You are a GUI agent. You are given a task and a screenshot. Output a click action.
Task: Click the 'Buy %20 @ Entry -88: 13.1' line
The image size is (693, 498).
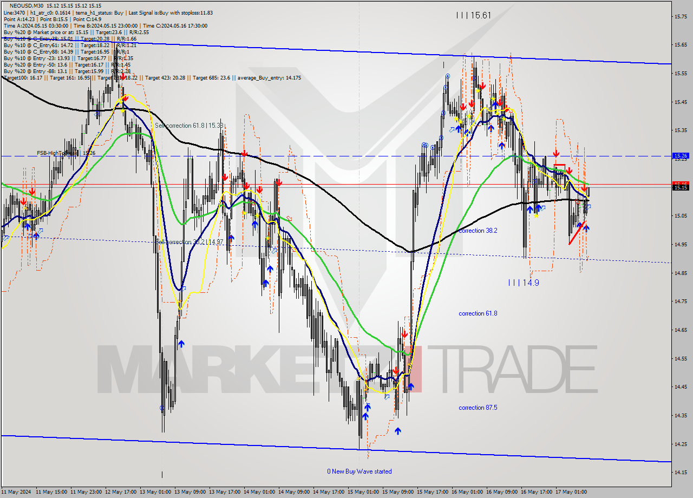[35, 71]
